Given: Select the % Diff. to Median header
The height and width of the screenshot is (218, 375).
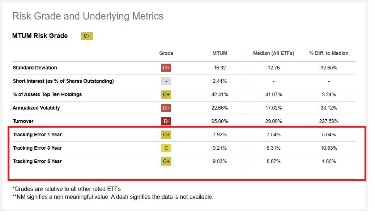Looking at the screenshot, I should point(329,53).
